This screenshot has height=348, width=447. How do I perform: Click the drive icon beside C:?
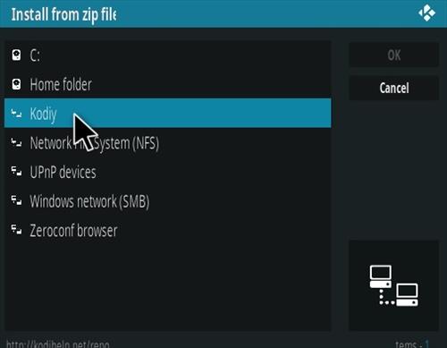[16, 55]
